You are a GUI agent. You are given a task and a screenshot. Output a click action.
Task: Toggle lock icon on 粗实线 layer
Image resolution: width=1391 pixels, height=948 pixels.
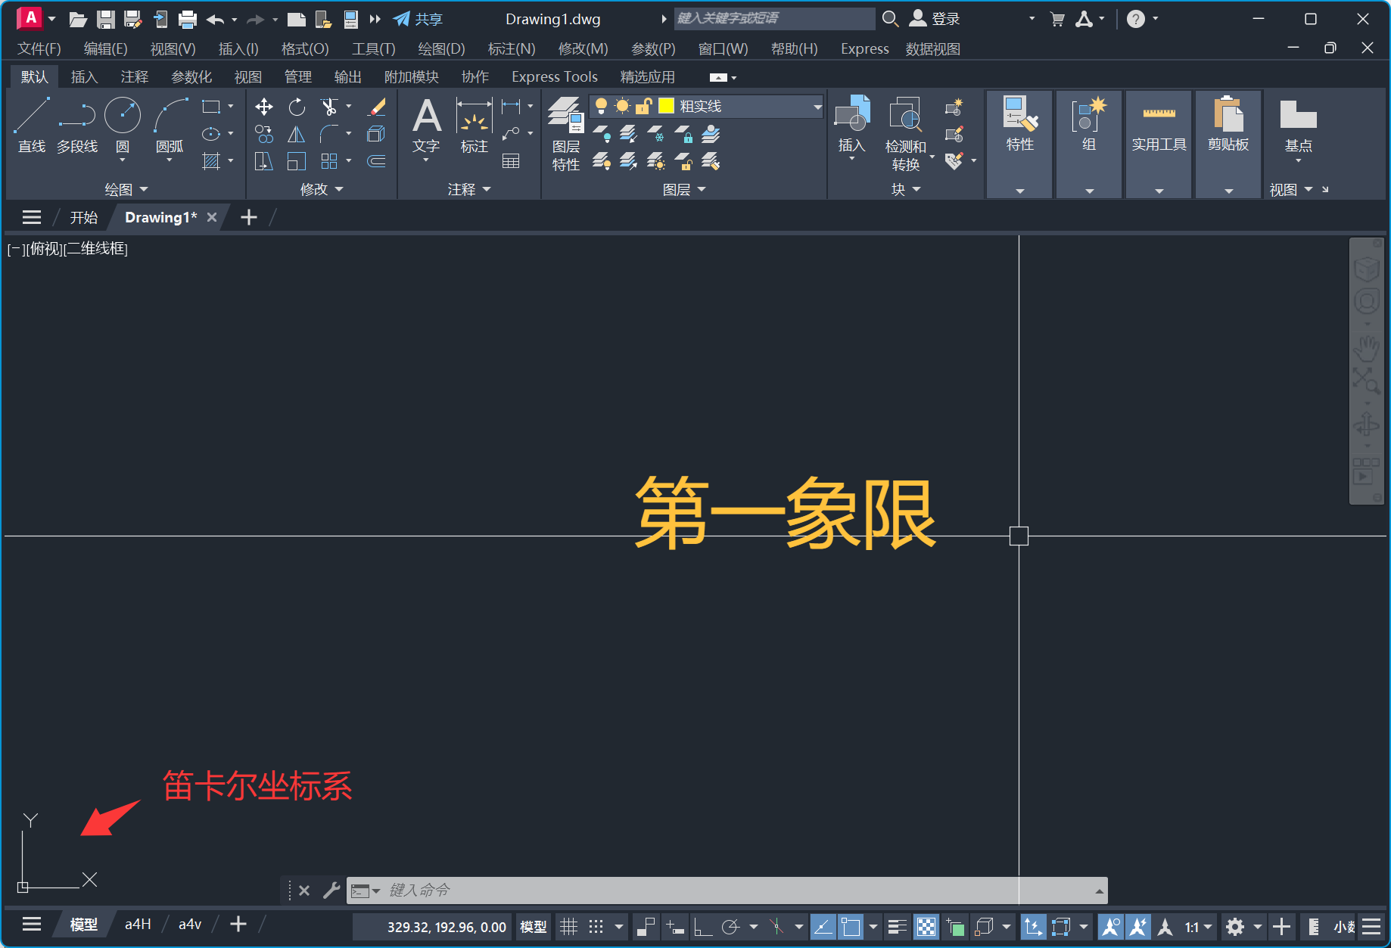click(x=643, y=106)
